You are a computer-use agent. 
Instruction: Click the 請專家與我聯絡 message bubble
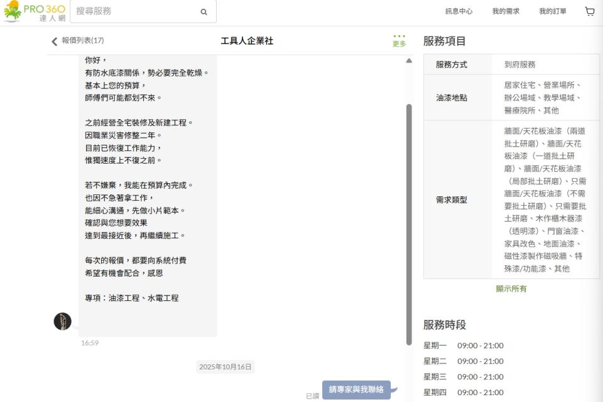356,389
